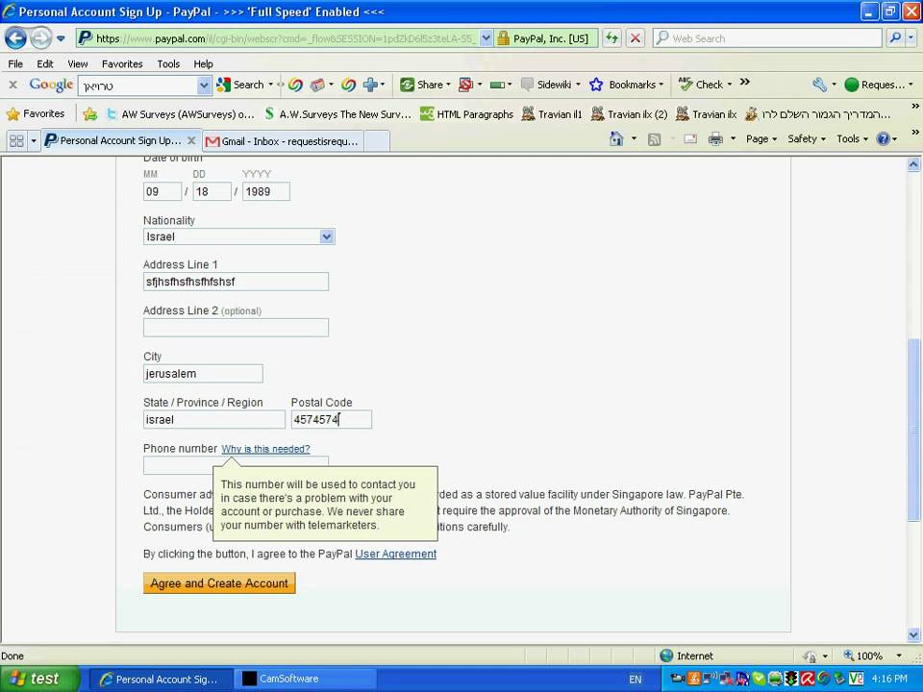
Task: Click the Refresh page icon
Action: 612,38
